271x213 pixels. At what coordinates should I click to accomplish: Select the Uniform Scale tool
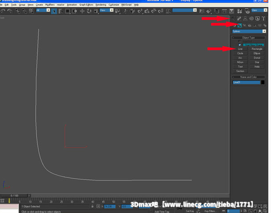point(96,11)
